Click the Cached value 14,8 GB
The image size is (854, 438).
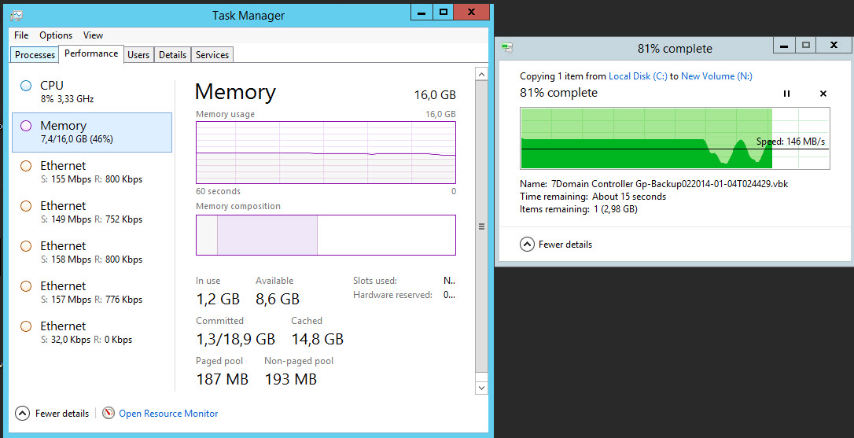(318, 340)
